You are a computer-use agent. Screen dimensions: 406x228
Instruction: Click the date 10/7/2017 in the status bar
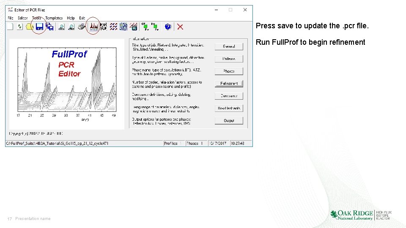pyautogui.click(x=218, y=143)
